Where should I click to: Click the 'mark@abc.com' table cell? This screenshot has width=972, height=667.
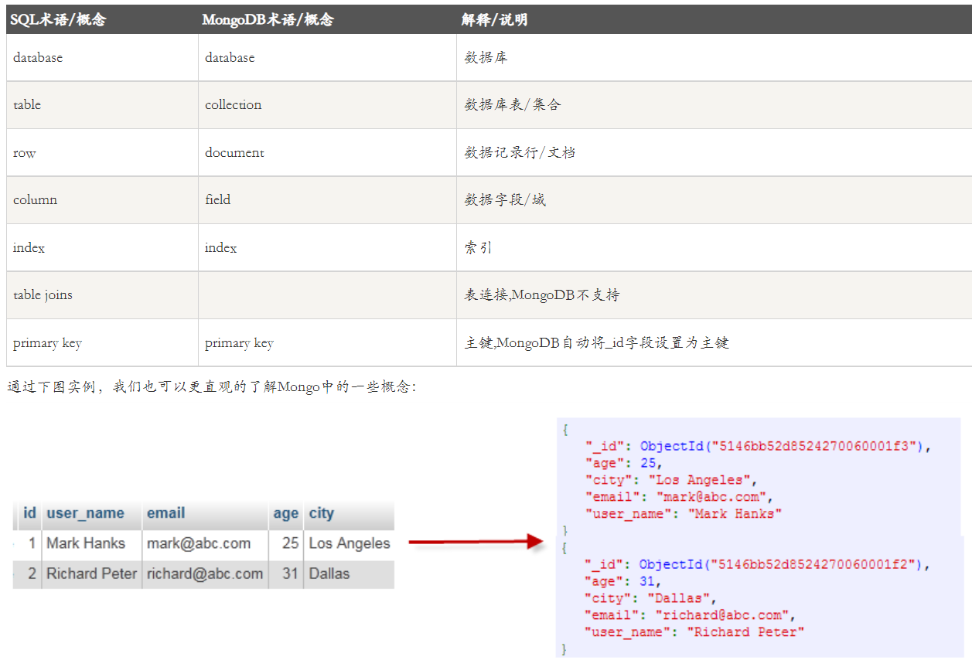click(199, 543)
